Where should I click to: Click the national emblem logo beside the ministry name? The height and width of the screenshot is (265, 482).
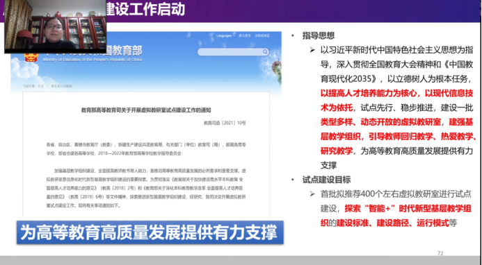pyautogui.click(x=31, y=56)
